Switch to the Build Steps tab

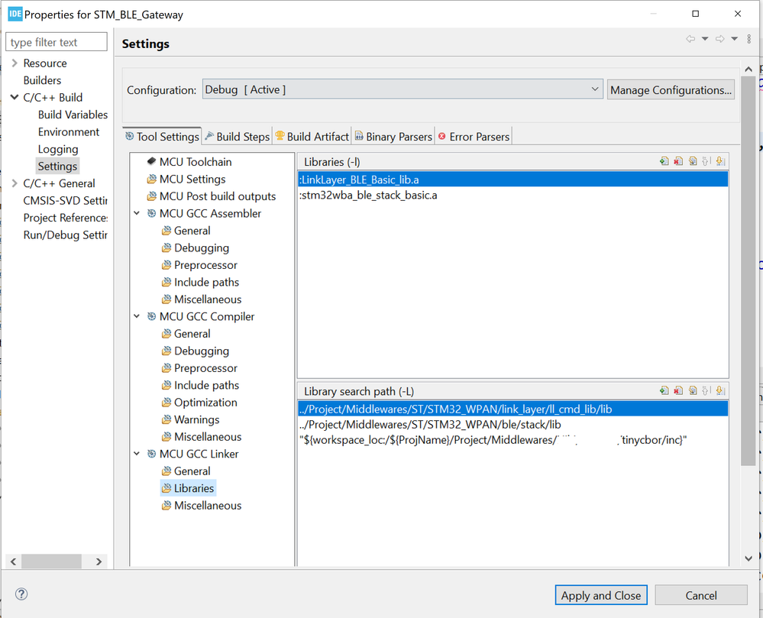coord(237,137)
